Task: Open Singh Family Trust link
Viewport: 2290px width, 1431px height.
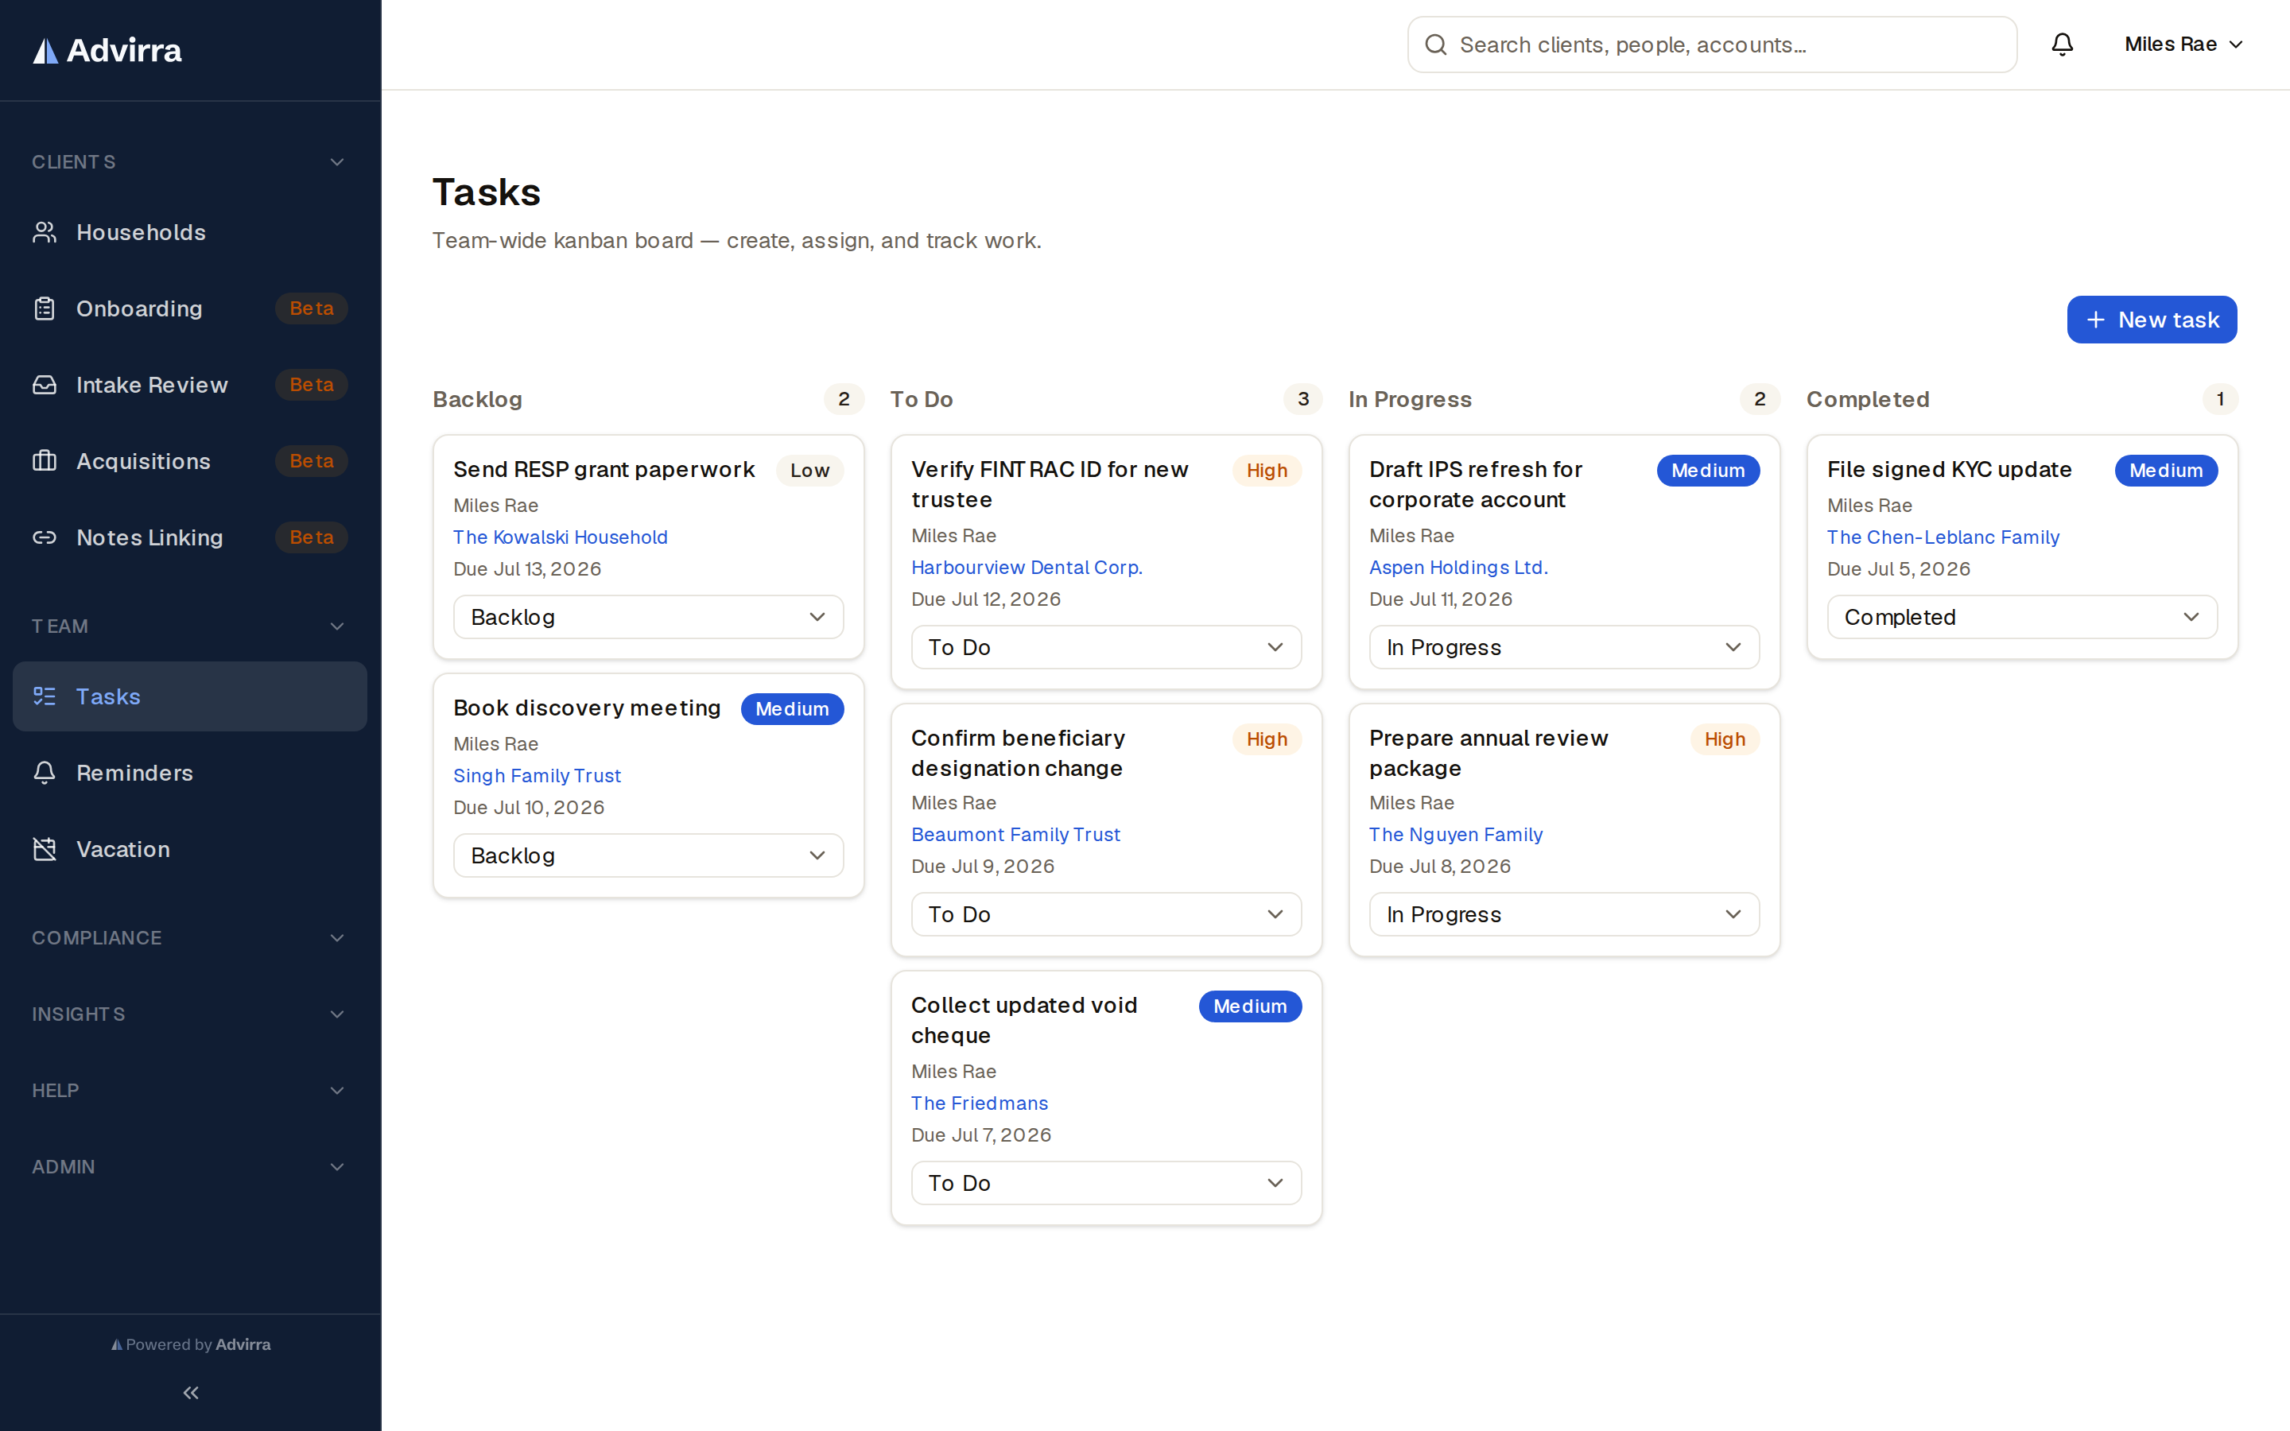Action: 537,776
